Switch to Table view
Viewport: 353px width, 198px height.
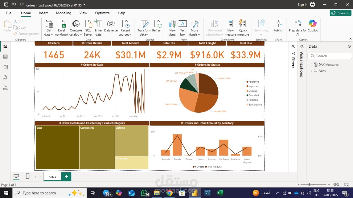(x=5, y=57)
